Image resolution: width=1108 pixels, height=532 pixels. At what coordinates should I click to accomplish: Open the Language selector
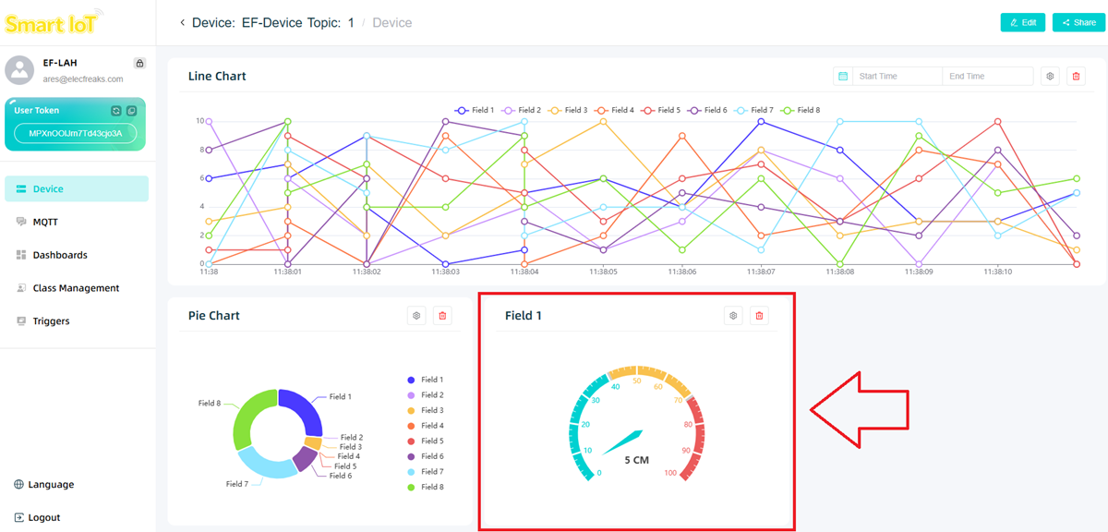tap(44, 485)
